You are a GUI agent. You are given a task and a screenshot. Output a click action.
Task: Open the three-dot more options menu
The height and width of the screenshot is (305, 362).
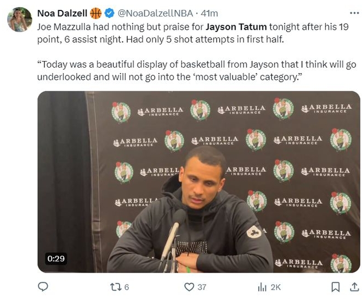tap(354, 13)
